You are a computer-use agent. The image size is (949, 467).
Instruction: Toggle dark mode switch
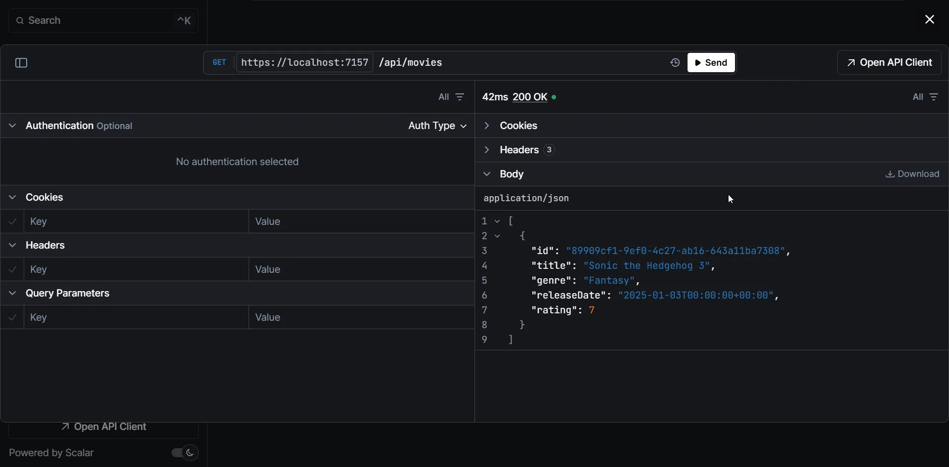[x=184, y=453]
